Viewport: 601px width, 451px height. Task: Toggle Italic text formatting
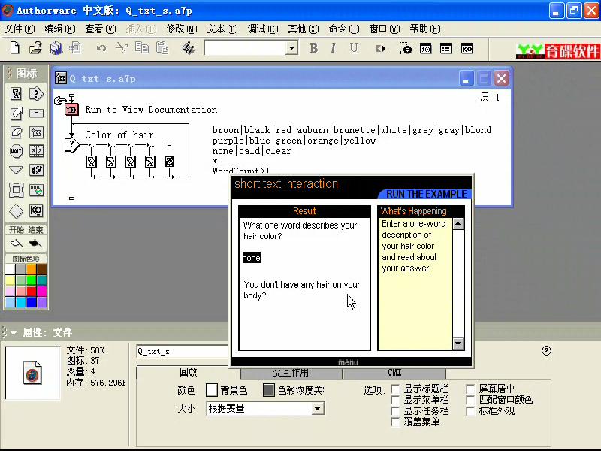point(333,48)
